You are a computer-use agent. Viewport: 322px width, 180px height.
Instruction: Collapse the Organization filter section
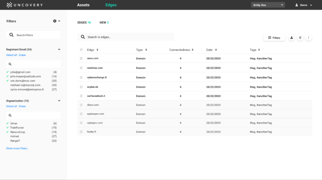point(59,101)
